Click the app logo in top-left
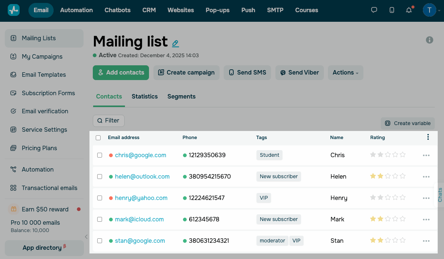This screenshot has width=444, height=259. point(14,10)
